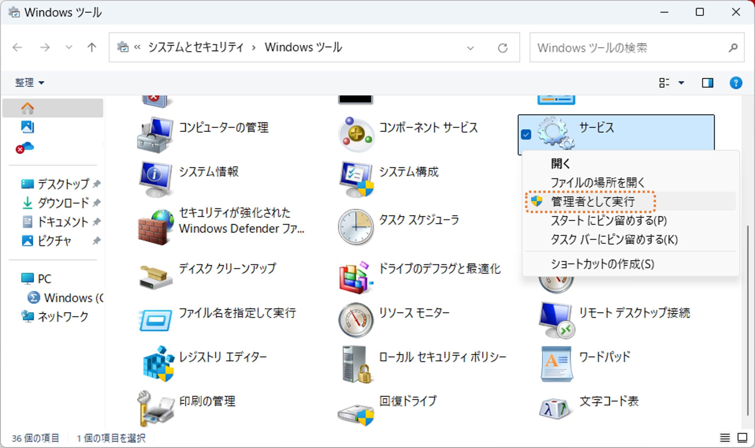Image resolution: width=755 pixels, height=448 pixels.
Task: Open the address bar history dropdown
Action: (470, 48)
